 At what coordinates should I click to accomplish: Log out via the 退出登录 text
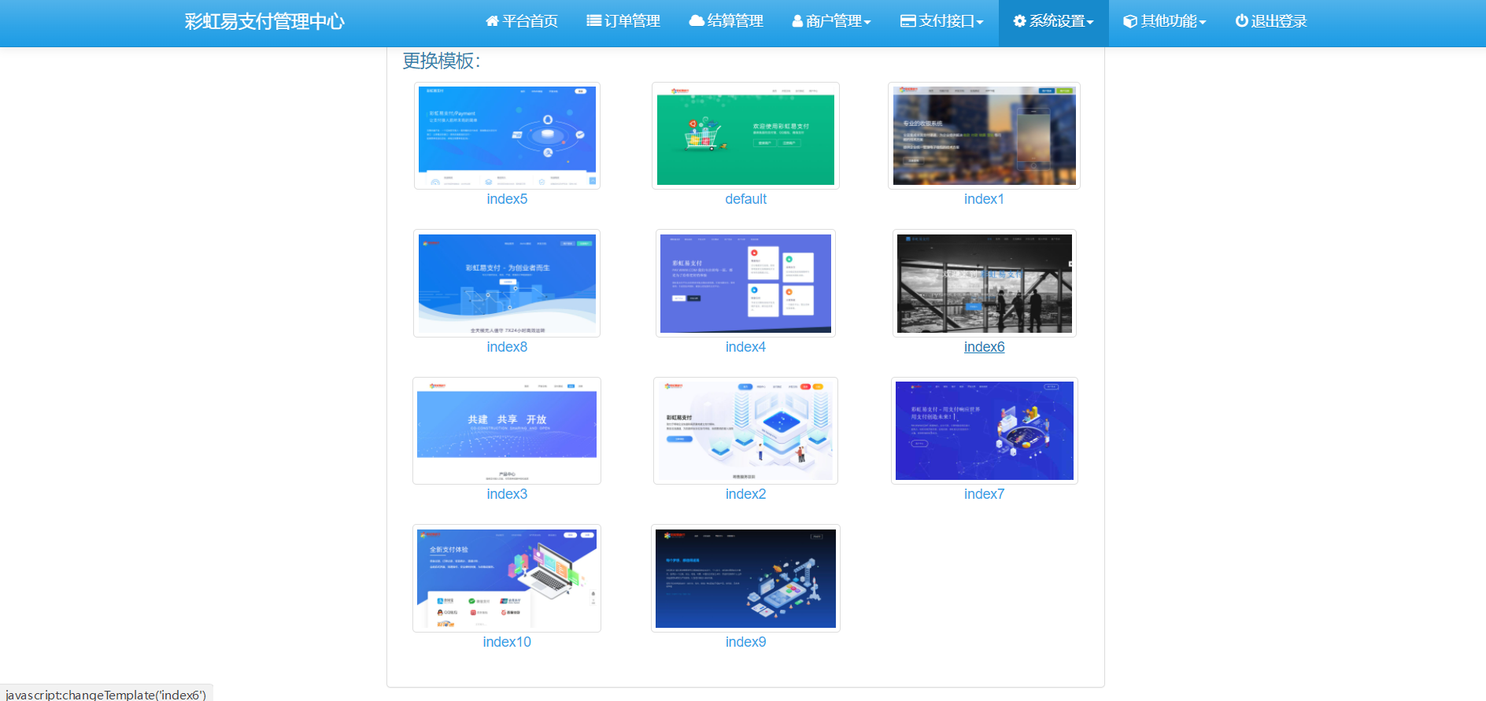[1279, 21]
